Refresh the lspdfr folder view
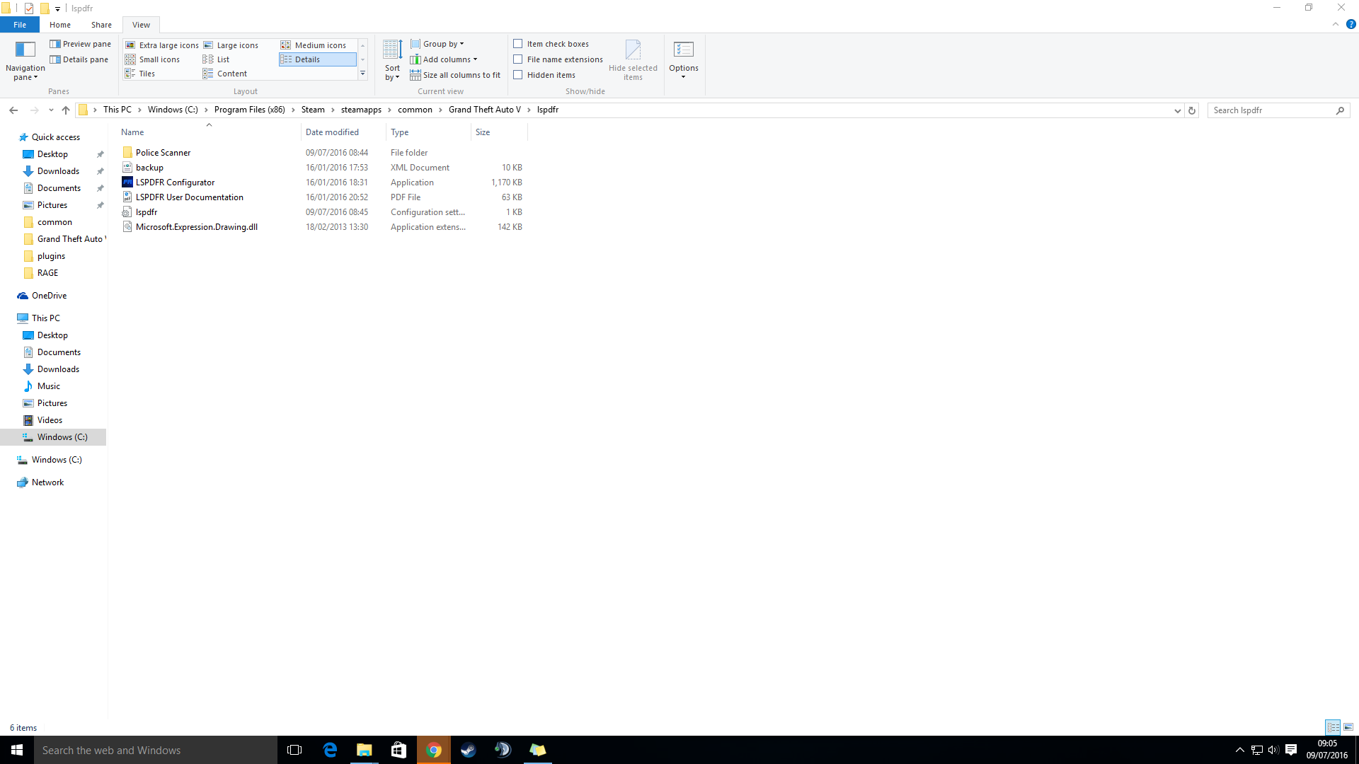The image size is (1359, 764). coord(1192,110)
